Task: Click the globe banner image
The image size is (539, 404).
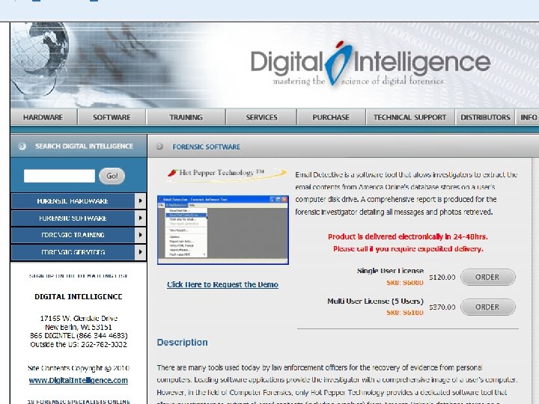Action: [40, 58]
